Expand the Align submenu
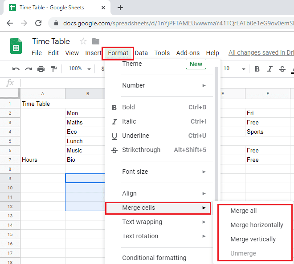This screenshot has width=294, height=264. click(164, 193)
